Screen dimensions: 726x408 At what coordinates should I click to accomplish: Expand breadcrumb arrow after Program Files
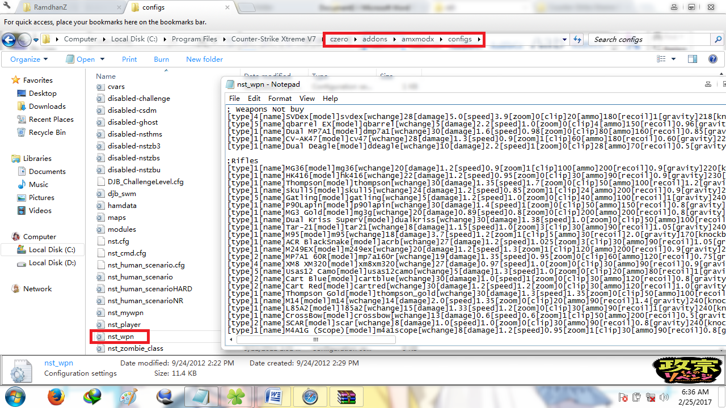point(224,39)
